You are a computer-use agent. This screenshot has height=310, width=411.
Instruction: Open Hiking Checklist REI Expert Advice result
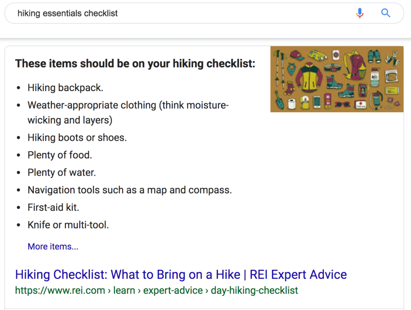181,274
